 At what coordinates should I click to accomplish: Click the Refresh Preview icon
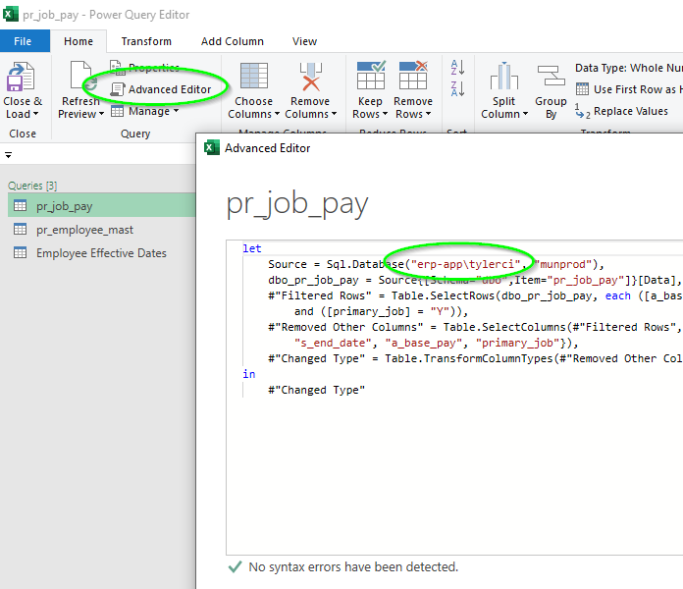[x=83, y=77]
